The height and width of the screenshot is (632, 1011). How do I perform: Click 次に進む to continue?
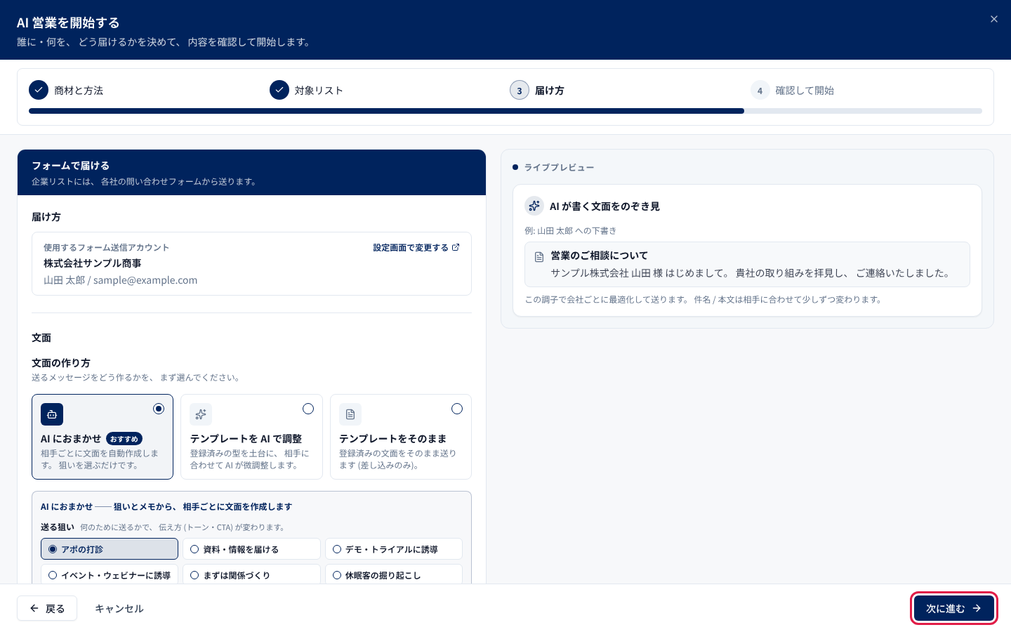[953, 608]
